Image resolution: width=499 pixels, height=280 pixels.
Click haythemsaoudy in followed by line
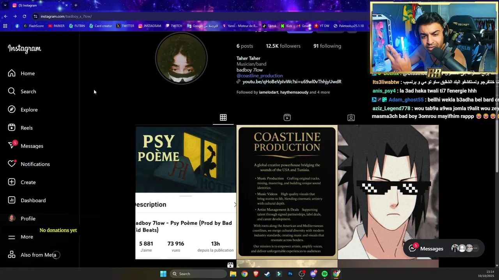(x=294, y=92)
